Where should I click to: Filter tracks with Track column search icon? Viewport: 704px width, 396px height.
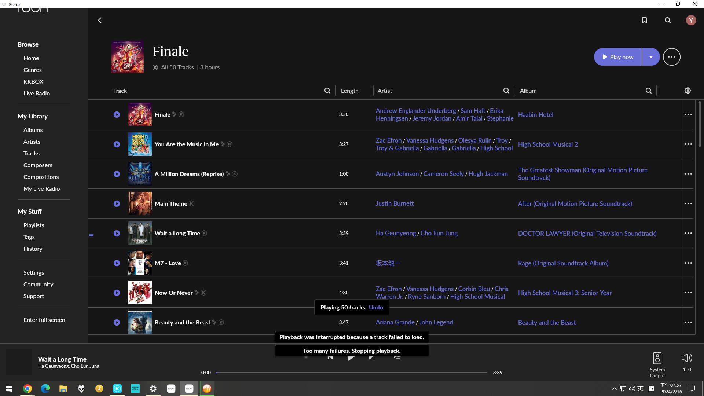tap(327, 91)
